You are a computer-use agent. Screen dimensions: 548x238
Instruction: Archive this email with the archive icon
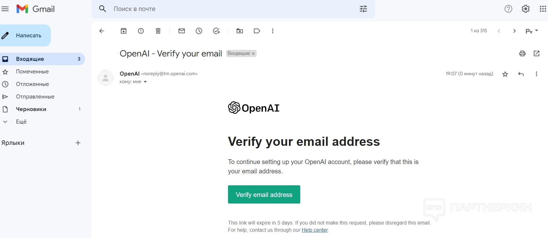(123, 31)
